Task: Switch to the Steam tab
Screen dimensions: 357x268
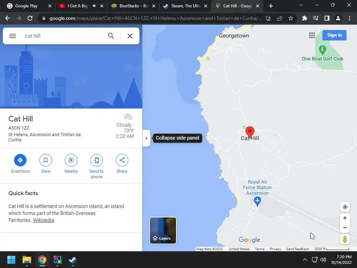Action: 186,6
